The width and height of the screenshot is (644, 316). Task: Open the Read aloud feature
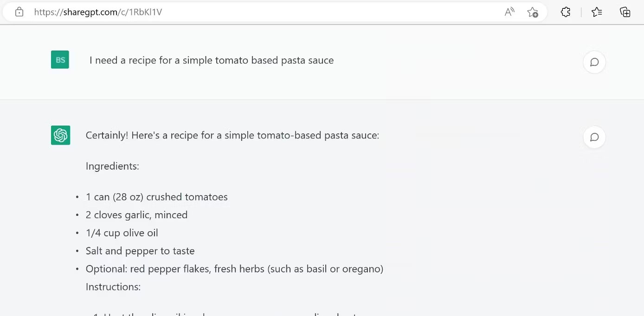point(509,12)
